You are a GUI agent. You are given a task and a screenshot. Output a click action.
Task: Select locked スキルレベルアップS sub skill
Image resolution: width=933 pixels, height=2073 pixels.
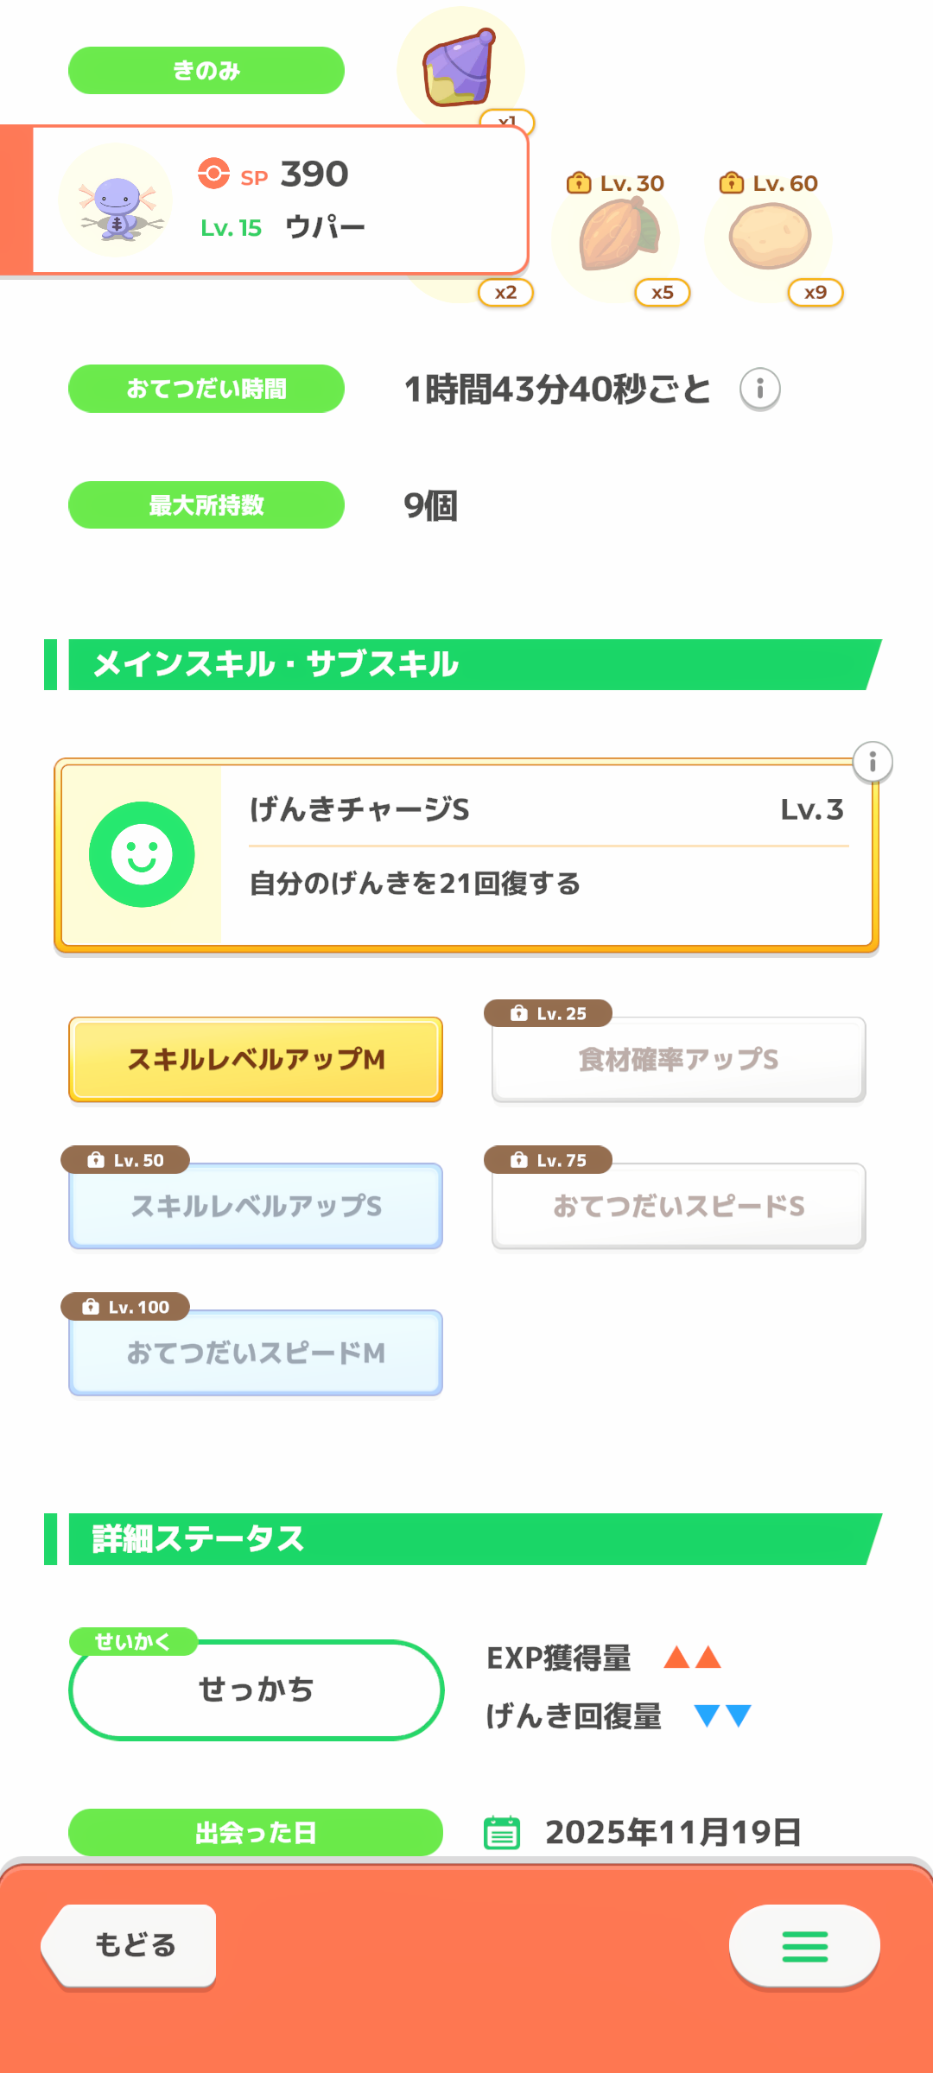[x=256, y=1206]
